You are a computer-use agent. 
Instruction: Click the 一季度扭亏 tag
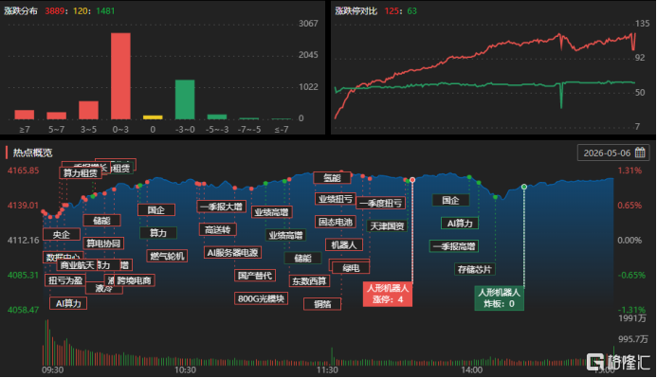[x=381, y=203]
